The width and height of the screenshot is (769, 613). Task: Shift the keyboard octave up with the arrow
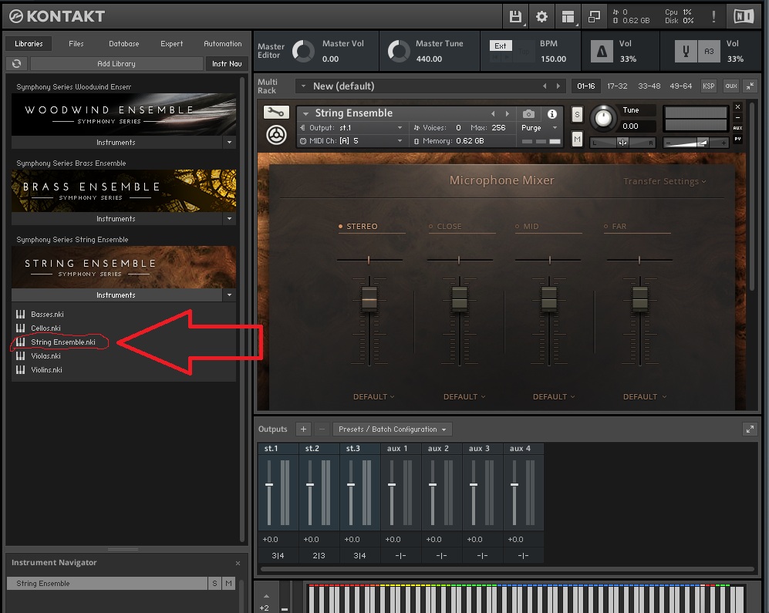coord(266,596)
